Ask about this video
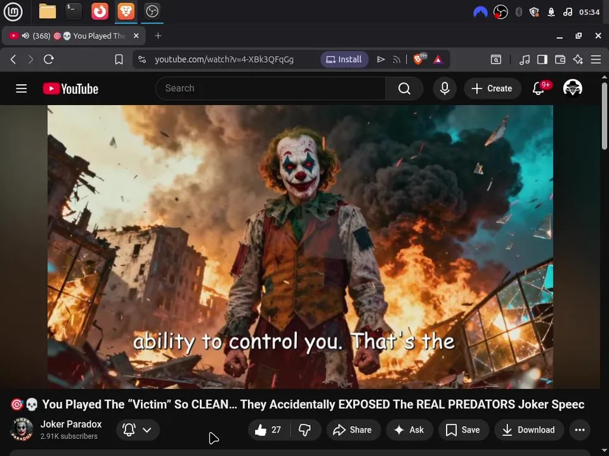This screenshot has width=609, height=456. click(409, 430)
